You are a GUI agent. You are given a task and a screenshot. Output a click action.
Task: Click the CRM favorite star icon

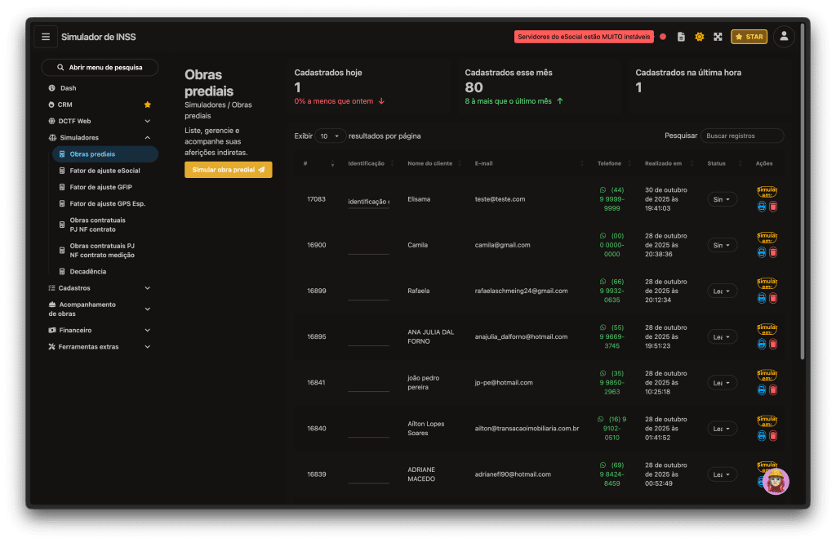click(x=148, y=105)
